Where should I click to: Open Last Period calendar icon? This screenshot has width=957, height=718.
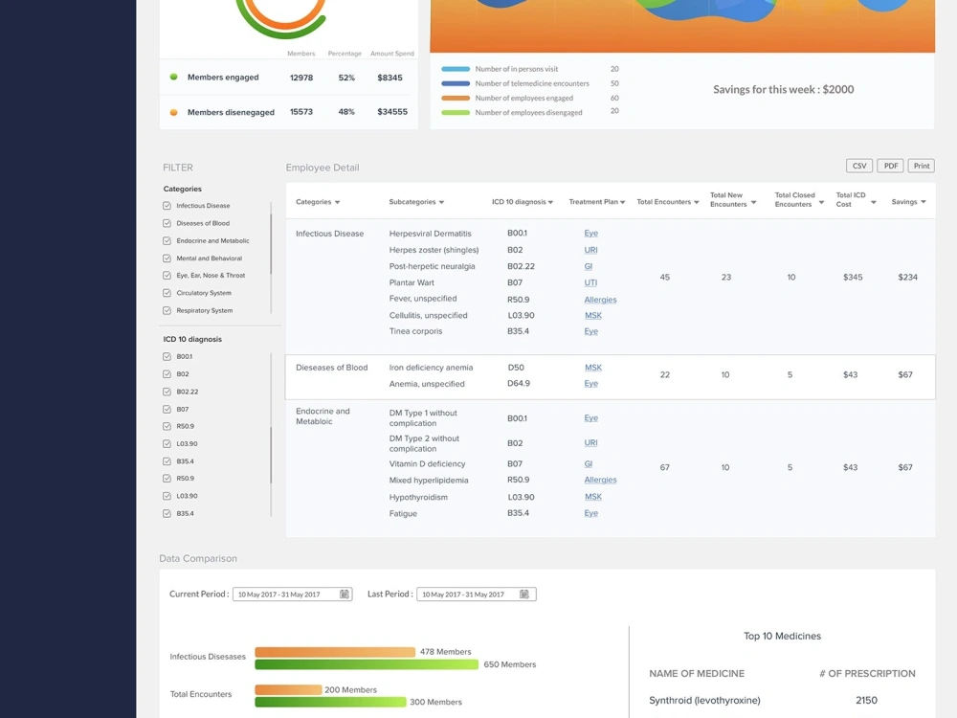tap(523, 595)
